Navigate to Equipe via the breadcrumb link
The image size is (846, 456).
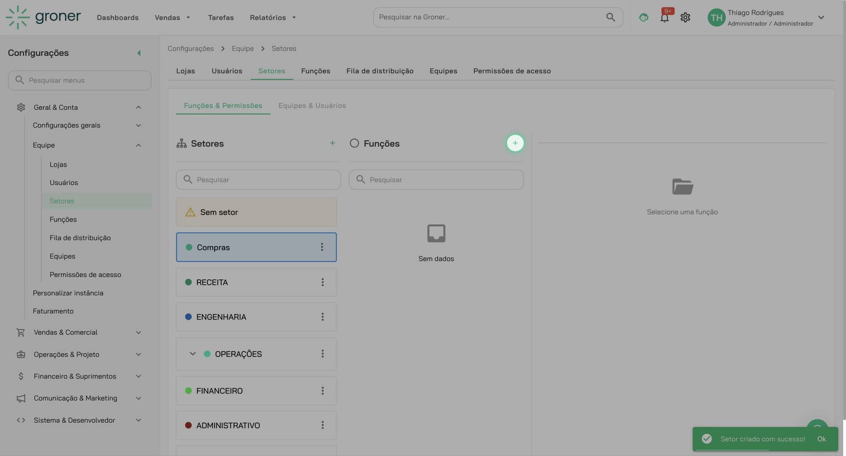coord(242,48)
